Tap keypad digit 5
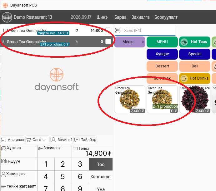The height and width of the screenshot is (191, 216). pos(63,177)
